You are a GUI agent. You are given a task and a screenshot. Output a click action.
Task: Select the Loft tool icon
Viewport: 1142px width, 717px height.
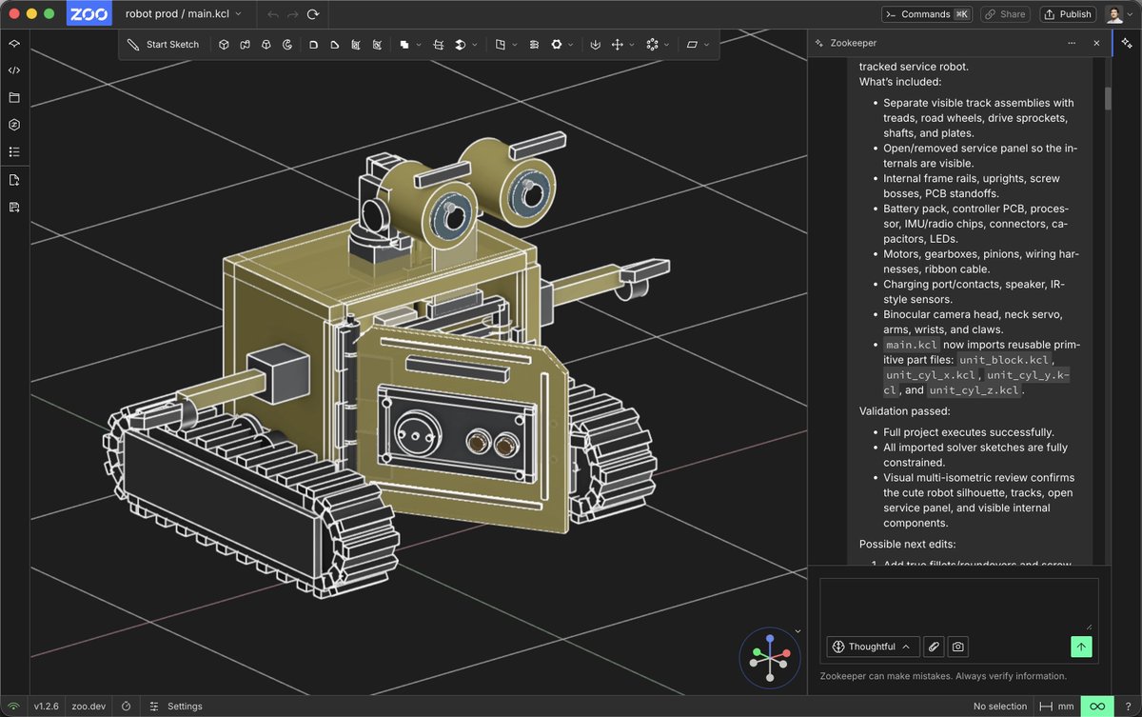266,45
